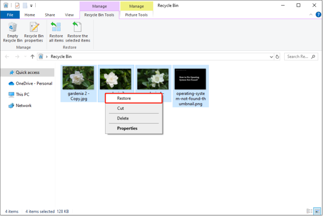Click the search magnifier icon
323x216 pixels.
pos(313,57)
